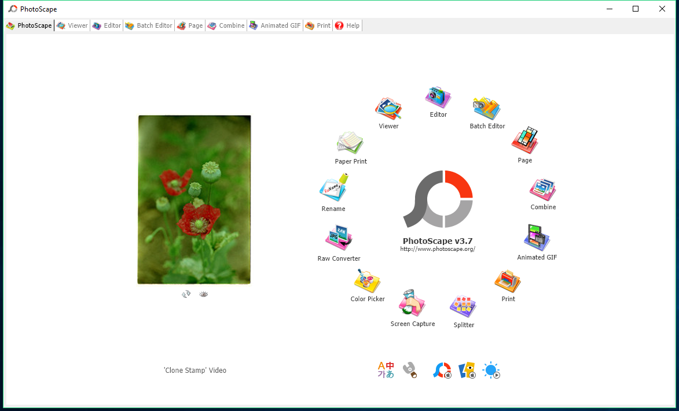Launch the Print printer icon in the circle
The image size is (679, 411).
point(508,281)
